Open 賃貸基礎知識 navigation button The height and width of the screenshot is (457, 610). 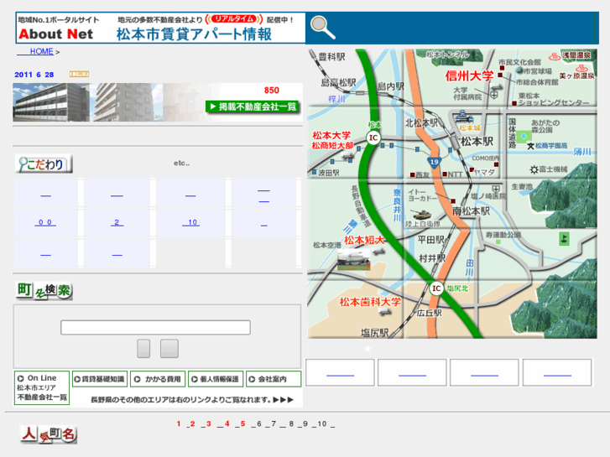pos(100,379)
